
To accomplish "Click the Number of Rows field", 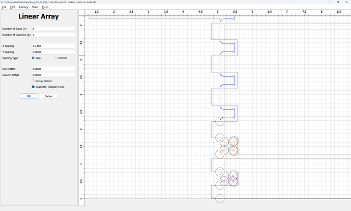I will (53, 29).
